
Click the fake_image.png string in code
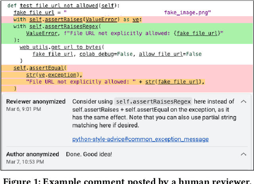pyautogui.click(x=187, y=12)
